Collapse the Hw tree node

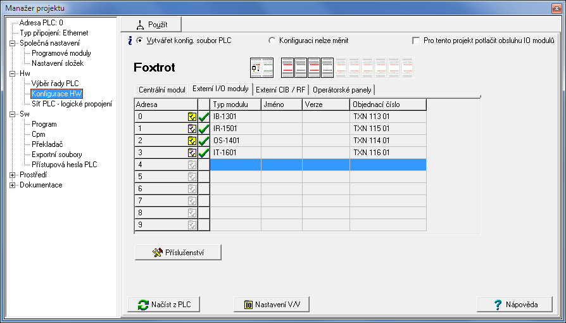click(13, 73)
